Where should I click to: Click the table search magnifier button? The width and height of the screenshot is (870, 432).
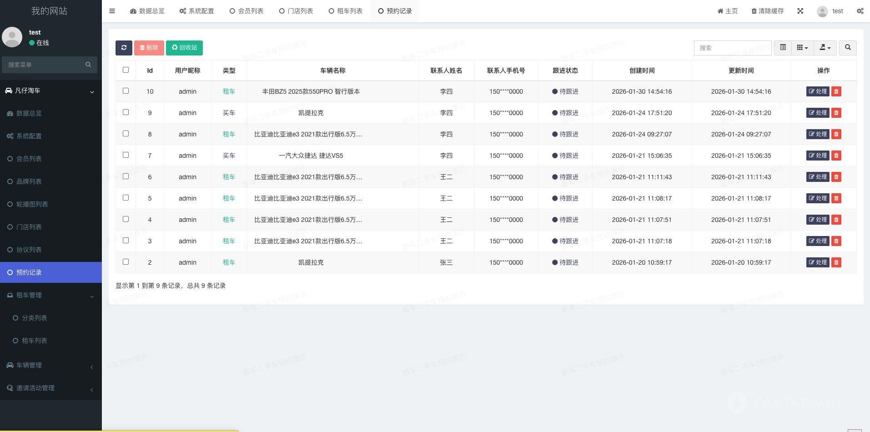[848, 48]
